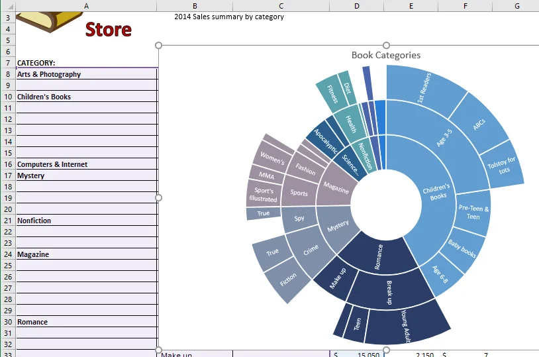The width and height of the screenshot is (539, 357).
Task: Select the Store title text
Action: 109,30
